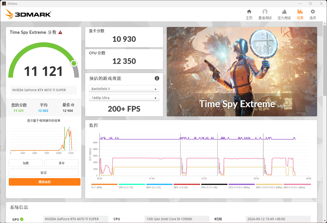Maximize the 3DMark window
Viewport: 327px width, 223px height.
311,4
